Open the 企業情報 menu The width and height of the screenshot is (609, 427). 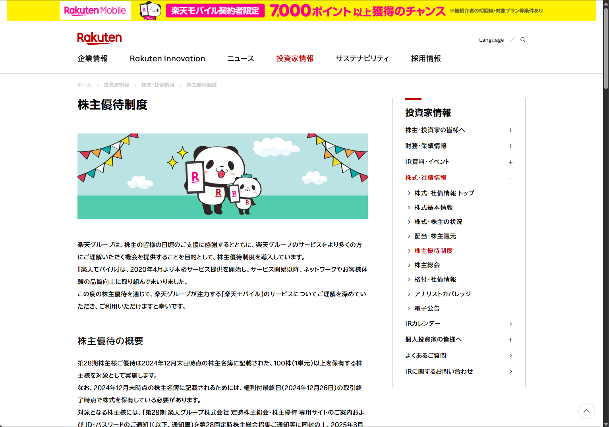(93, 59)
